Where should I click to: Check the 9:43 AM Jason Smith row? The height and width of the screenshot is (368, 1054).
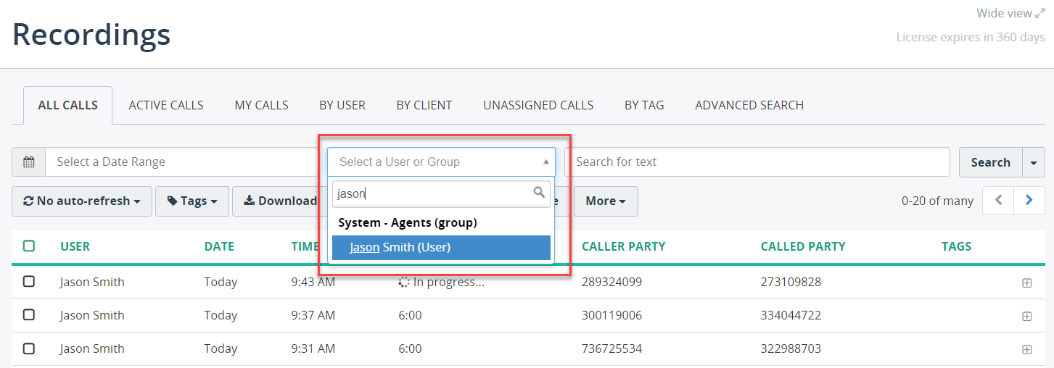click(x=29, y=282)
